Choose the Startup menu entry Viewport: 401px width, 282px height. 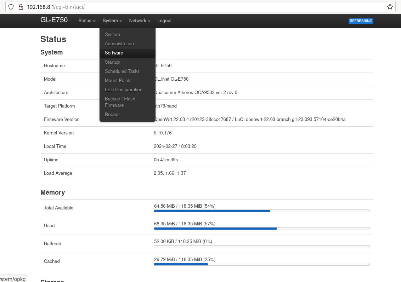pos(112,62)
